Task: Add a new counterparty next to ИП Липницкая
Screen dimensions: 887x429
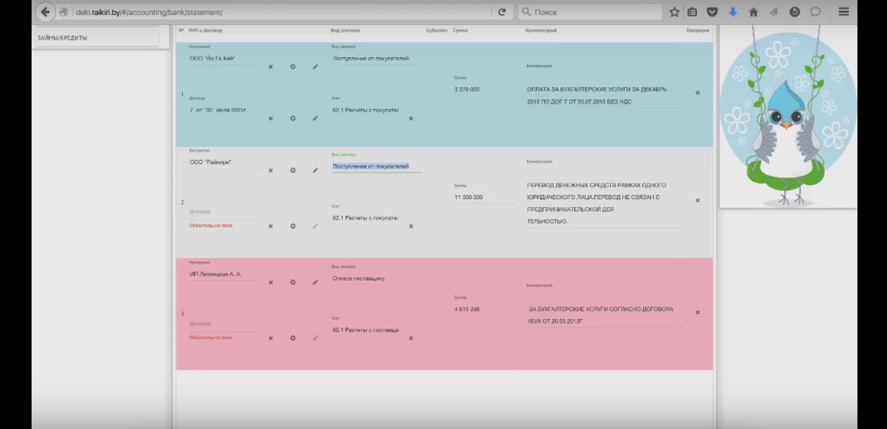Action: 293,282
